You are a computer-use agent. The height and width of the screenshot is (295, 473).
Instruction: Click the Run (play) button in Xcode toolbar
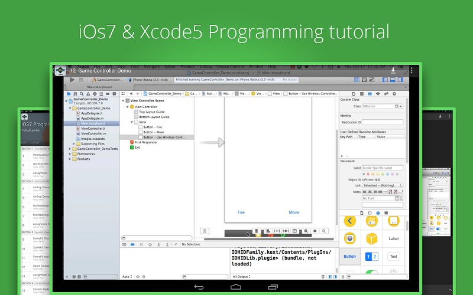[x=72, y=79]
